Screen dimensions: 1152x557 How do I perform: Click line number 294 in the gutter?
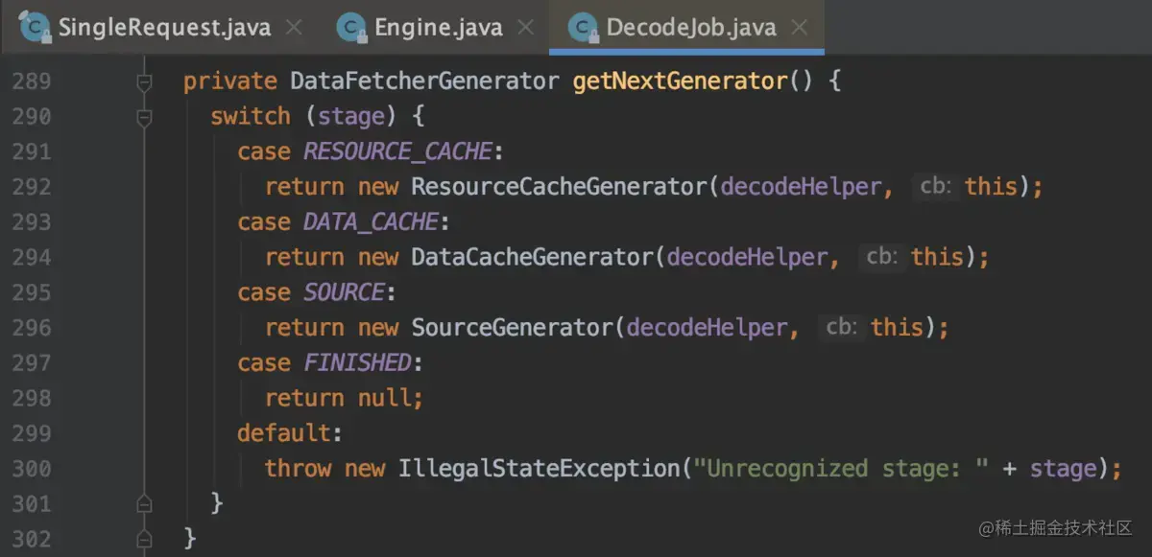pyautogui.click(x=32, y=257)
